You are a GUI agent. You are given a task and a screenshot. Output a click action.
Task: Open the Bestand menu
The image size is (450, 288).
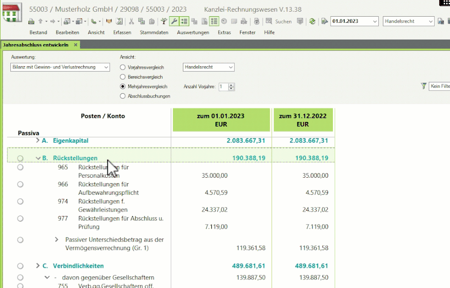click(x=38, y=32)
